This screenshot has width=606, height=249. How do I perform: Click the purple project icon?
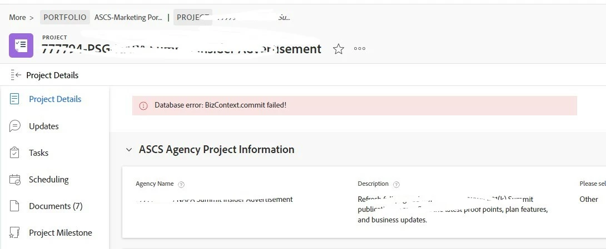pyautogui.click(x=21, y=45)
